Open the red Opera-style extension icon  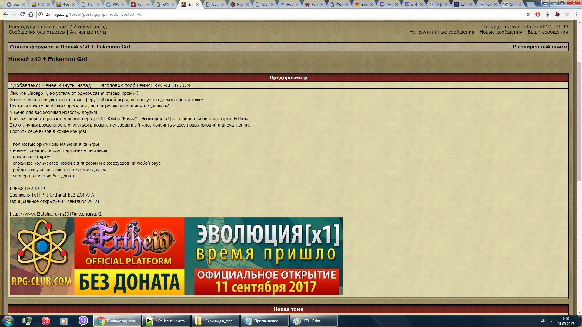coord(538,14)
